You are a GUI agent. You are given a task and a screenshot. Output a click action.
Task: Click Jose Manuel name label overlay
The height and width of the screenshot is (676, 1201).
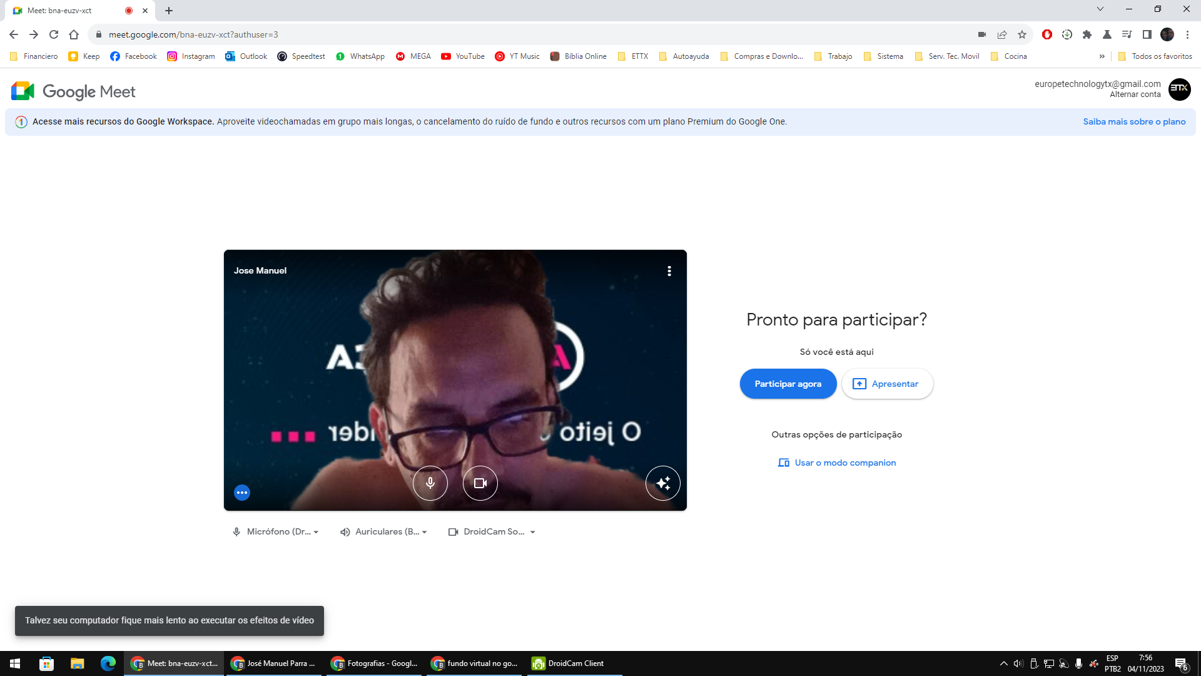(x=260, y=270)
